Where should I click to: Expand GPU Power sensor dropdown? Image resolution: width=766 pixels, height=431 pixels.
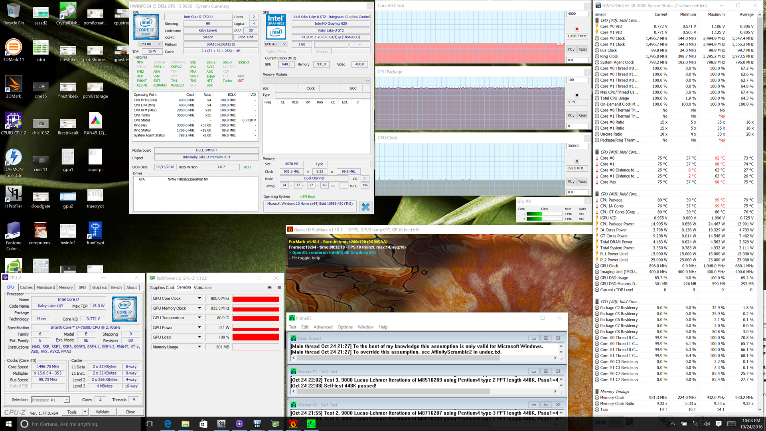pos(199,328)
